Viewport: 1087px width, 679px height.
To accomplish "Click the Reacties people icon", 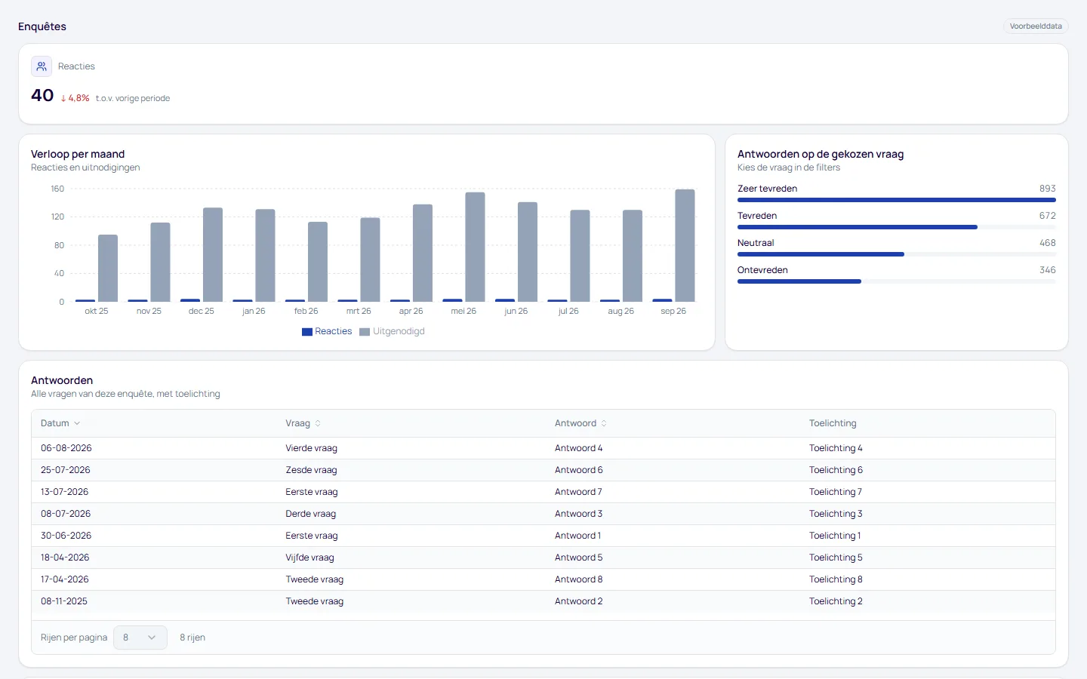I will click(x=42, y=66).
